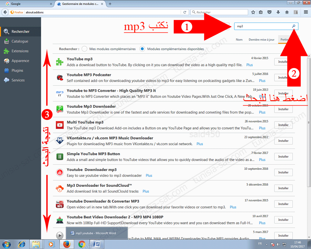Open the Catalogue sidebar category
311x249 pixels.
[x=20, y=41]
